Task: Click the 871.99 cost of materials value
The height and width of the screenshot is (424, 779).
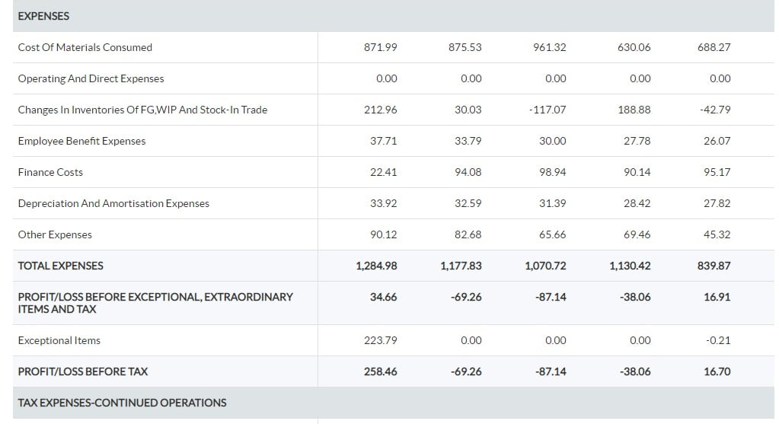Action: (381, 47)
